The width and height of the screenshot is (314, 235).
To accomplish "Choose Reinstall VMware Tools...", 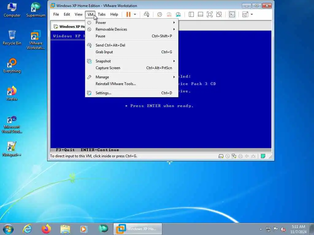I will pyautogui.click(x=132, y=84).
